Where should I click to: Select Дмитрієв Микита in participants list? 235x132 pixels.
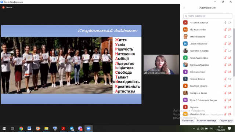[207, 86]
